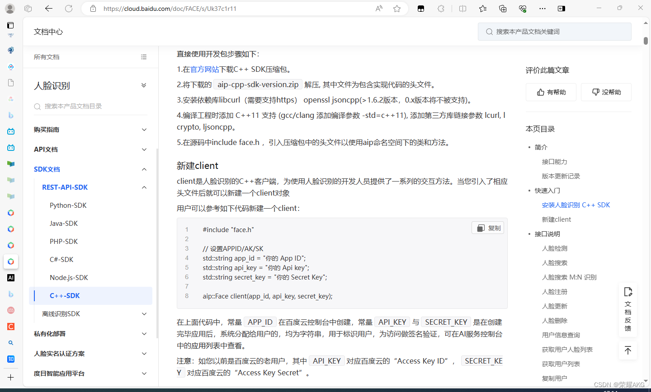Open the Workspaces icon
651x392 pixels.
pos(28,9)
